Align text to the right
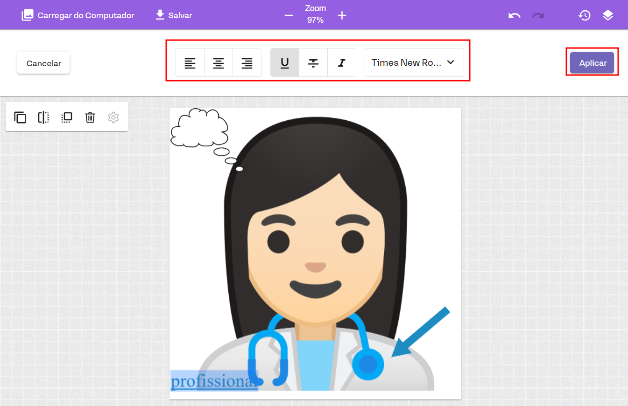 [247, 63]
